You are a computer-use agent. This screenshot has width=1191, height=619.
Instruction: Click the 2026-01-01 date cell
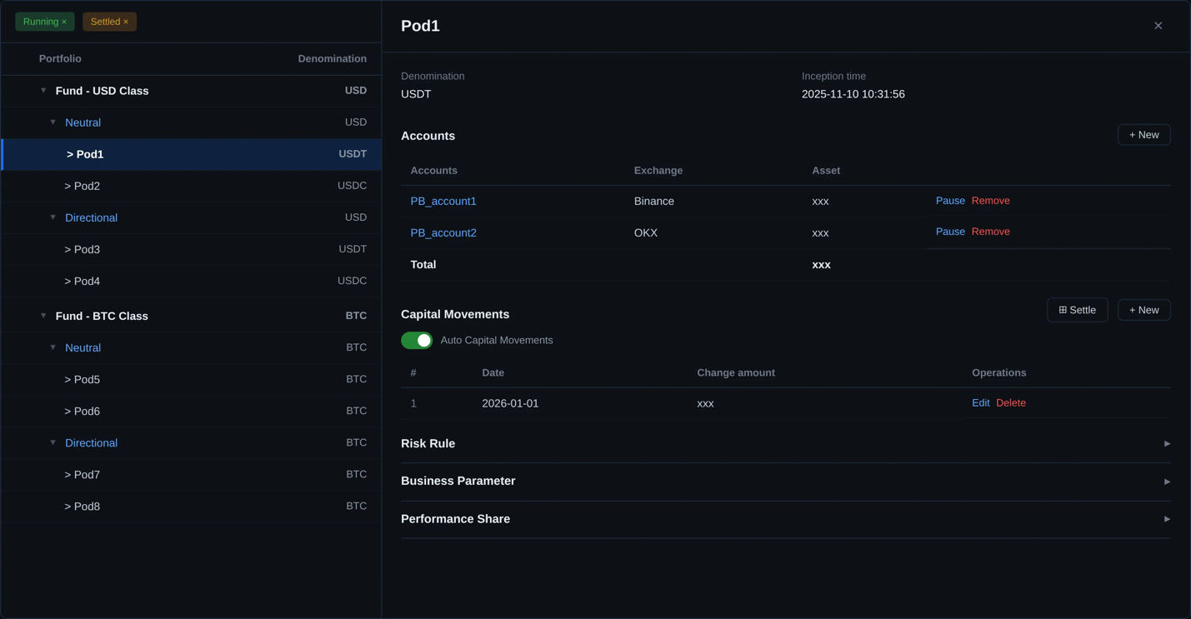coord(510,403)
